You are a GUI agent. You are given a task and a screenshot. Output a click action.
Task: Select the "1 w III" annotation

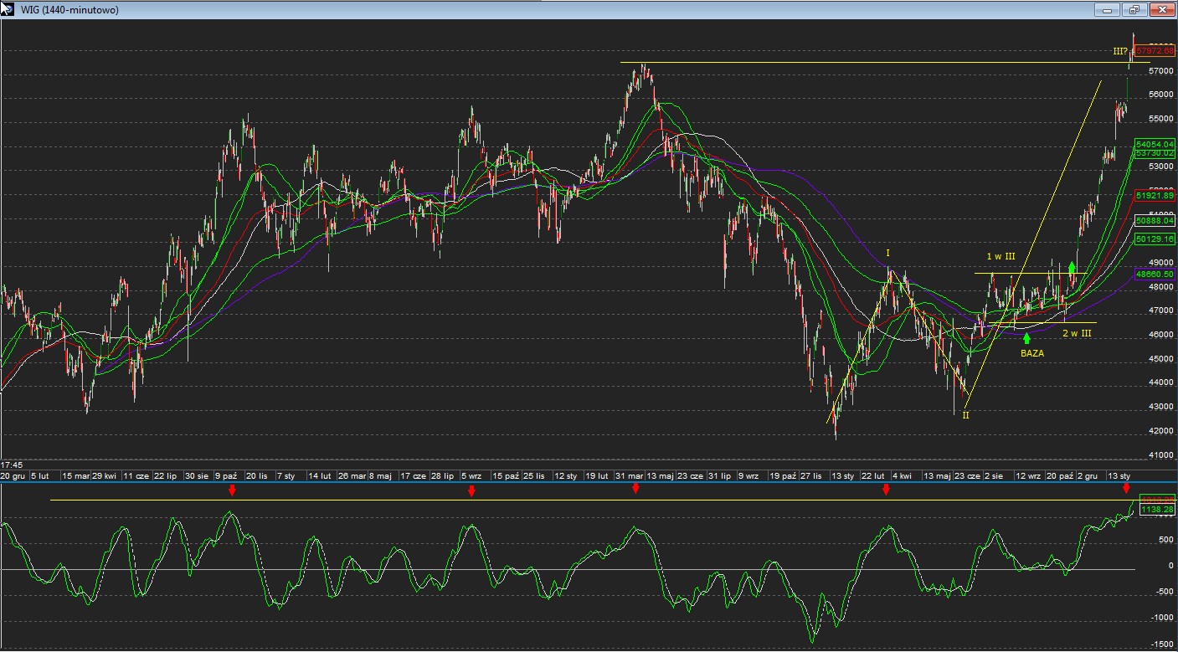(1001, 256)
